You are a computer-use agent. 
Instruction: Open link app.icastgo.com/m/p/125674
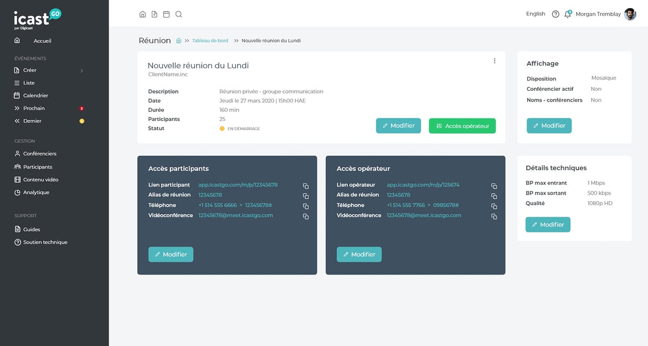(423, 185)
